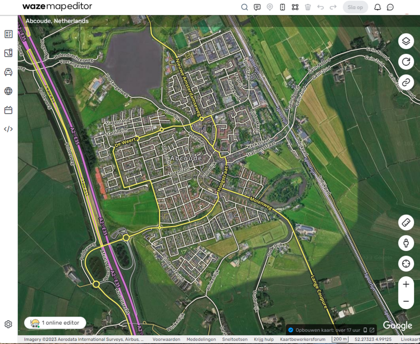
Task: Open the search tool on the top bar
Action: point(245,7)
